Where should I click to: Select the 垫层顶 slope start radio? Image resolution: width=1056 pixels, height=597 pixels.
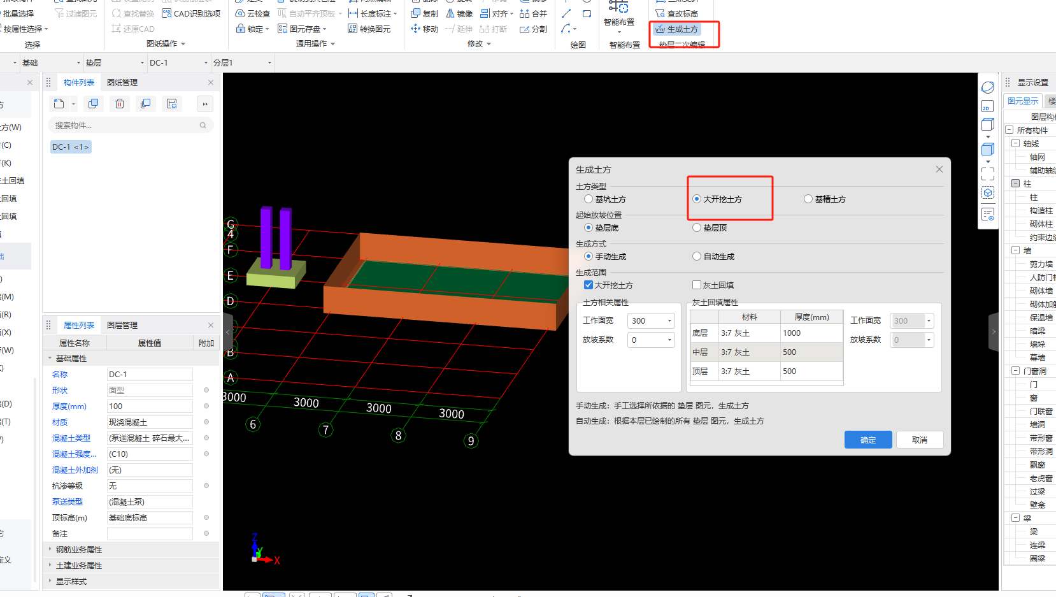tap(697, 228)
